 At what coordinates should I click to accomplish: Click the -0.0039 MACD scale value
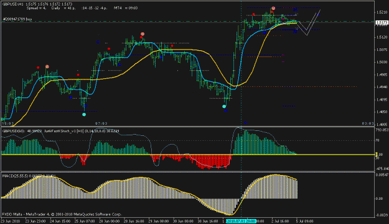point(382,215)
